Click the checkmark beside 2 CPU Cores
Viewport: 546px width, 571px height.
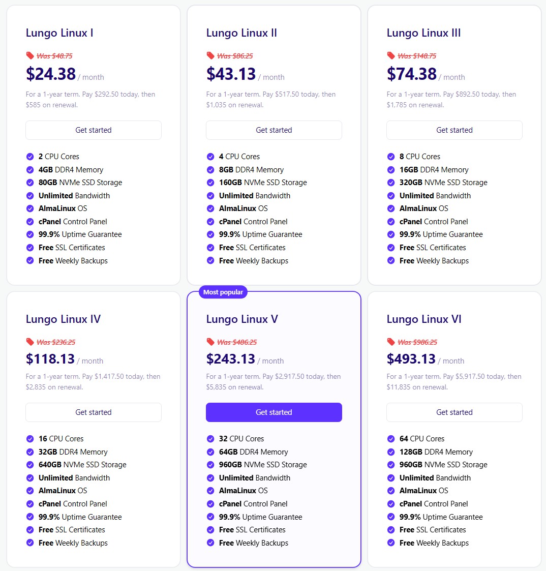(30, 156)
